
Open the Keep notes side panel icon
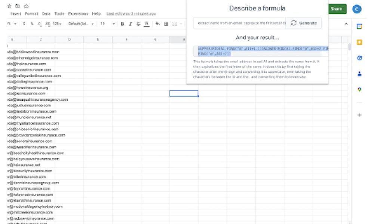359,42
